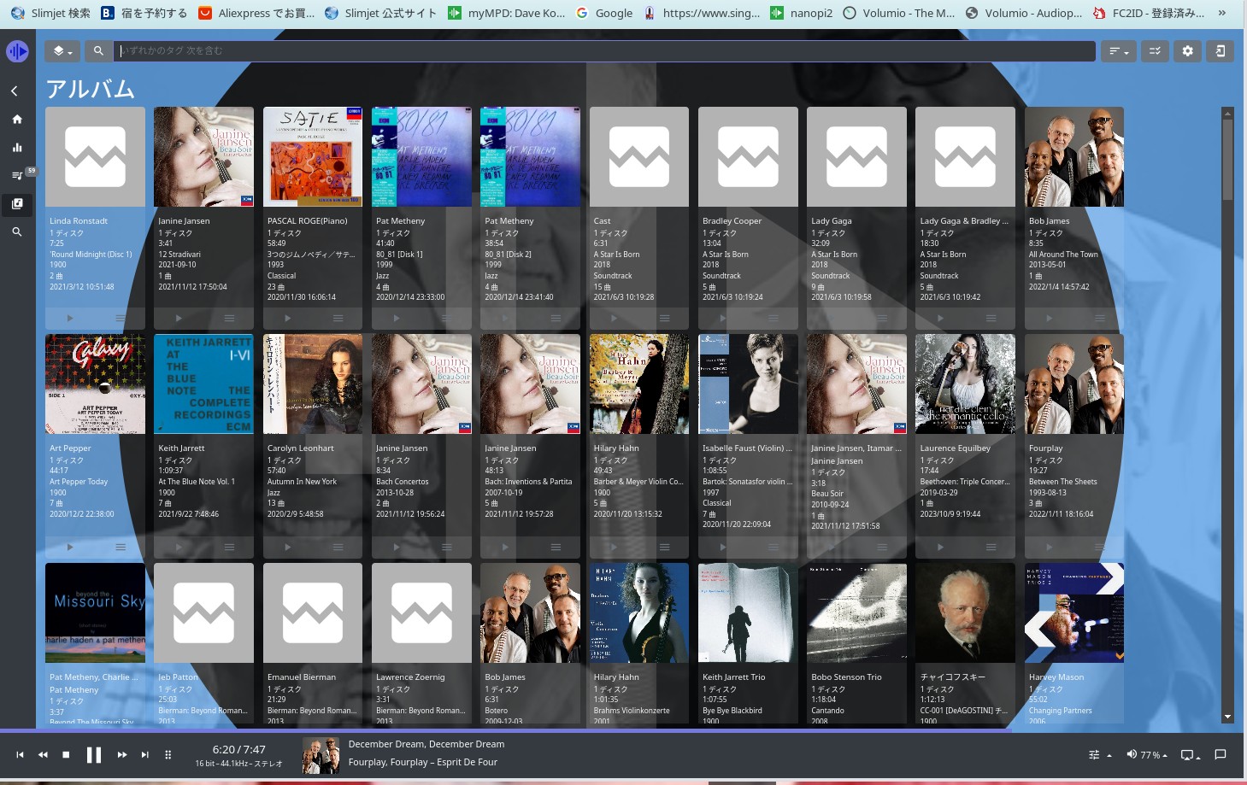Open the queue with 59 tracks
Screen dimensions: 1247x785
pyautogui.click(x=17, y=175)
